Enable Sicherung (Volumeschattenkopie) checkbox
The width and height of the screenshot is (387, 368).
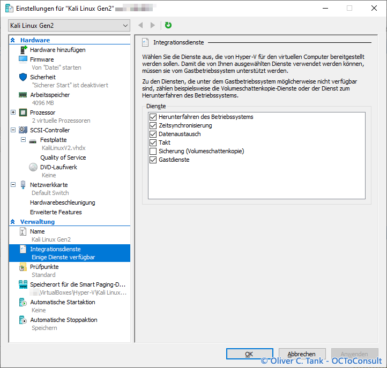(x=153, y=151)
